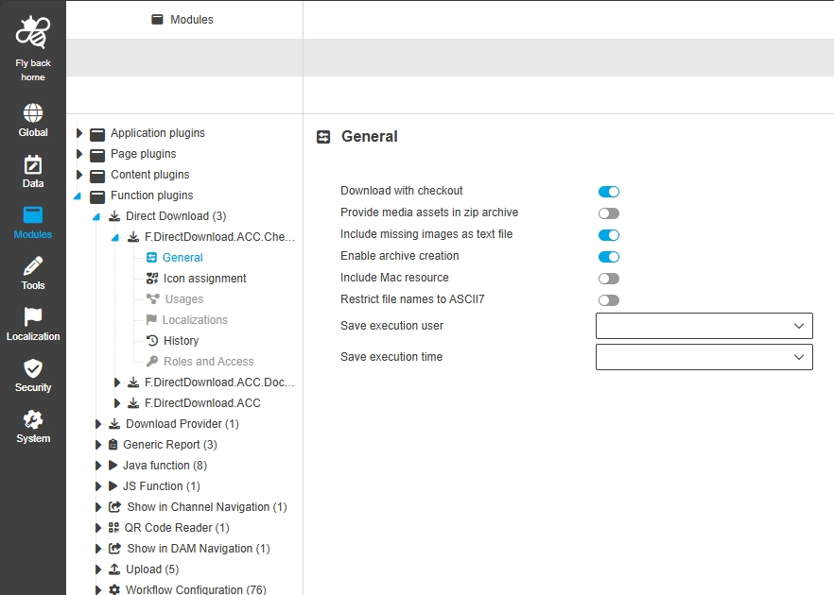Select the Tools pencil icon
Image resolution: width=834 pixels, height=595 pixels.
[x=33, y=266]
